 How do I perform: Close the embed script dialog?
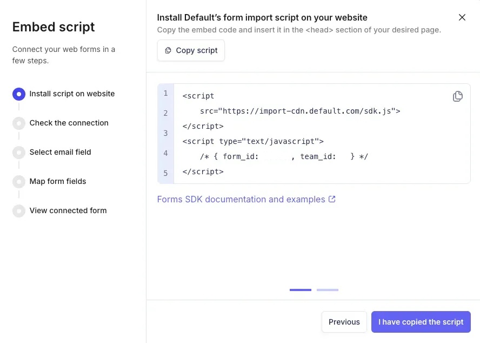[x=462, y=17]
